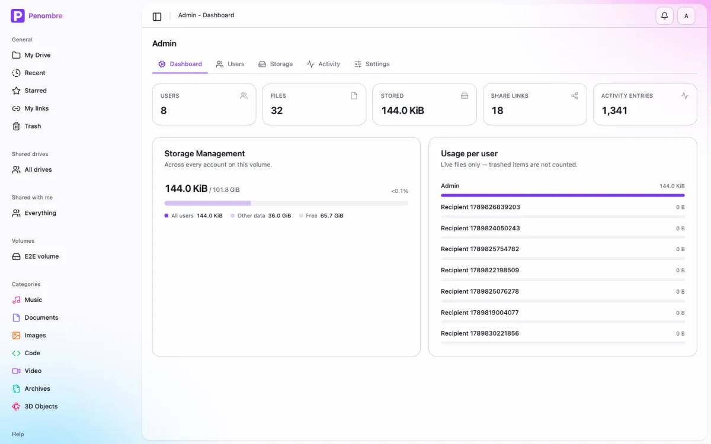The height and width of the screenshot is (444, 711).
Task: Click the Penombre logo icon
Action: [x=18, y=16]
